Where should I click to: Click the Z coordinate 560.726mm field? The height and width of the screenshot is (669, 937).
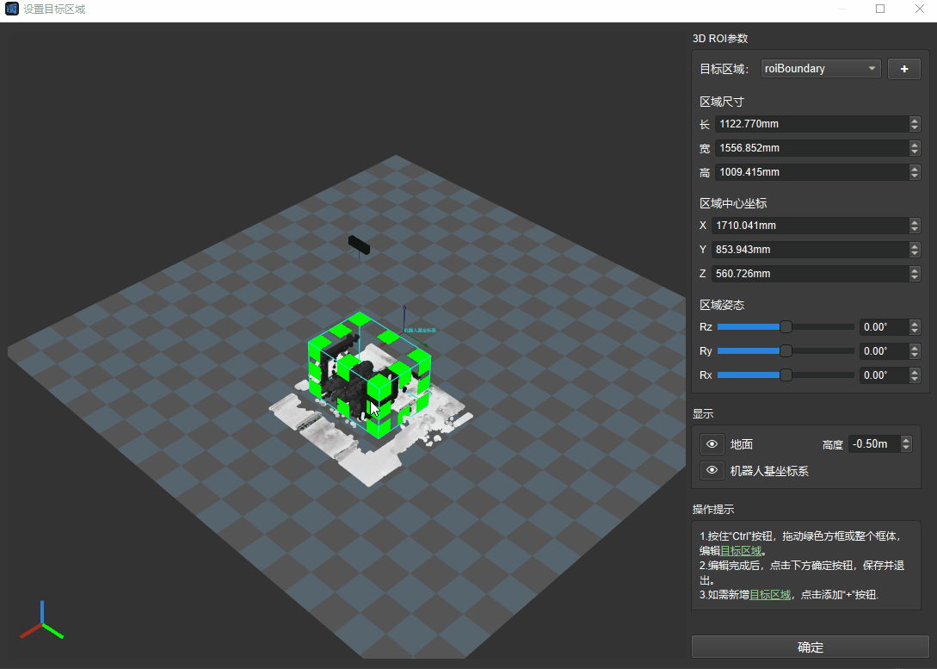pos(809,274)
